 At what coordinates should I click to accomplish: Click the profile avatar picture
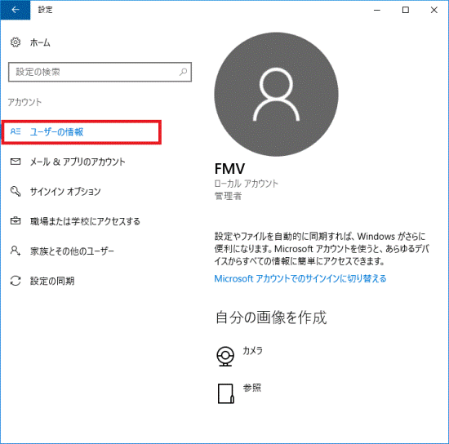pos(276,95)
